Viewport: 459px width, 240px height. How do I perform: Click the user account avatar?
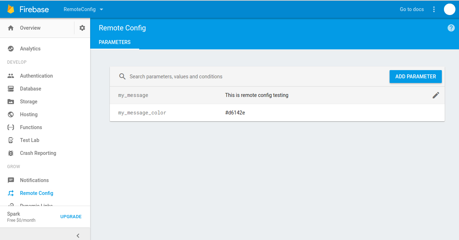click(449, 9)
